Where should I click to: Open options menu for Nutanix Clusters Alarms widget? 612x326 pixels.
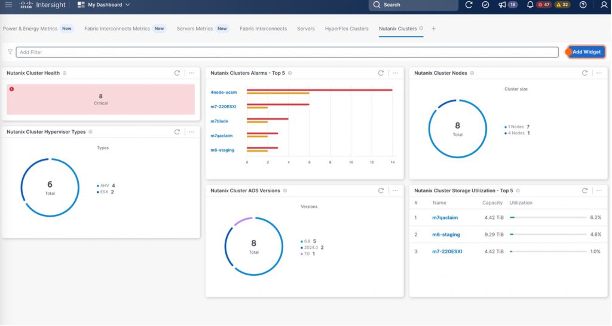pos(394,73)
